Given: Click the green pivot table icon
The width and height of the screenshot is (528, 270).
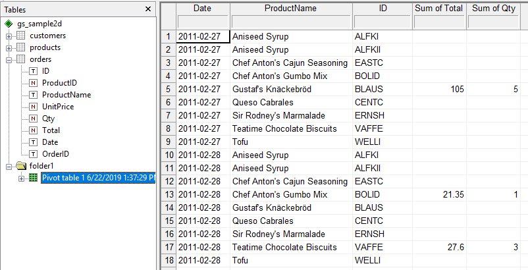Looking at the screenshot, I should (33, 178).
